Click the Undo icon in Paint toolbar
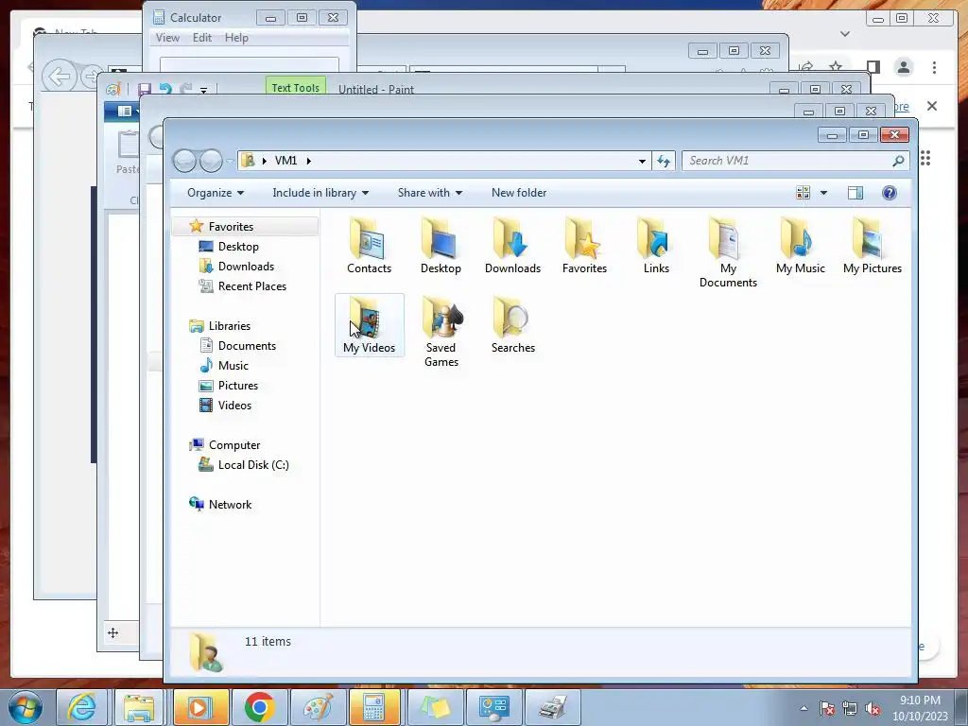Image resolution: width=968 pixels, height=726 pixels. point(165,89)
